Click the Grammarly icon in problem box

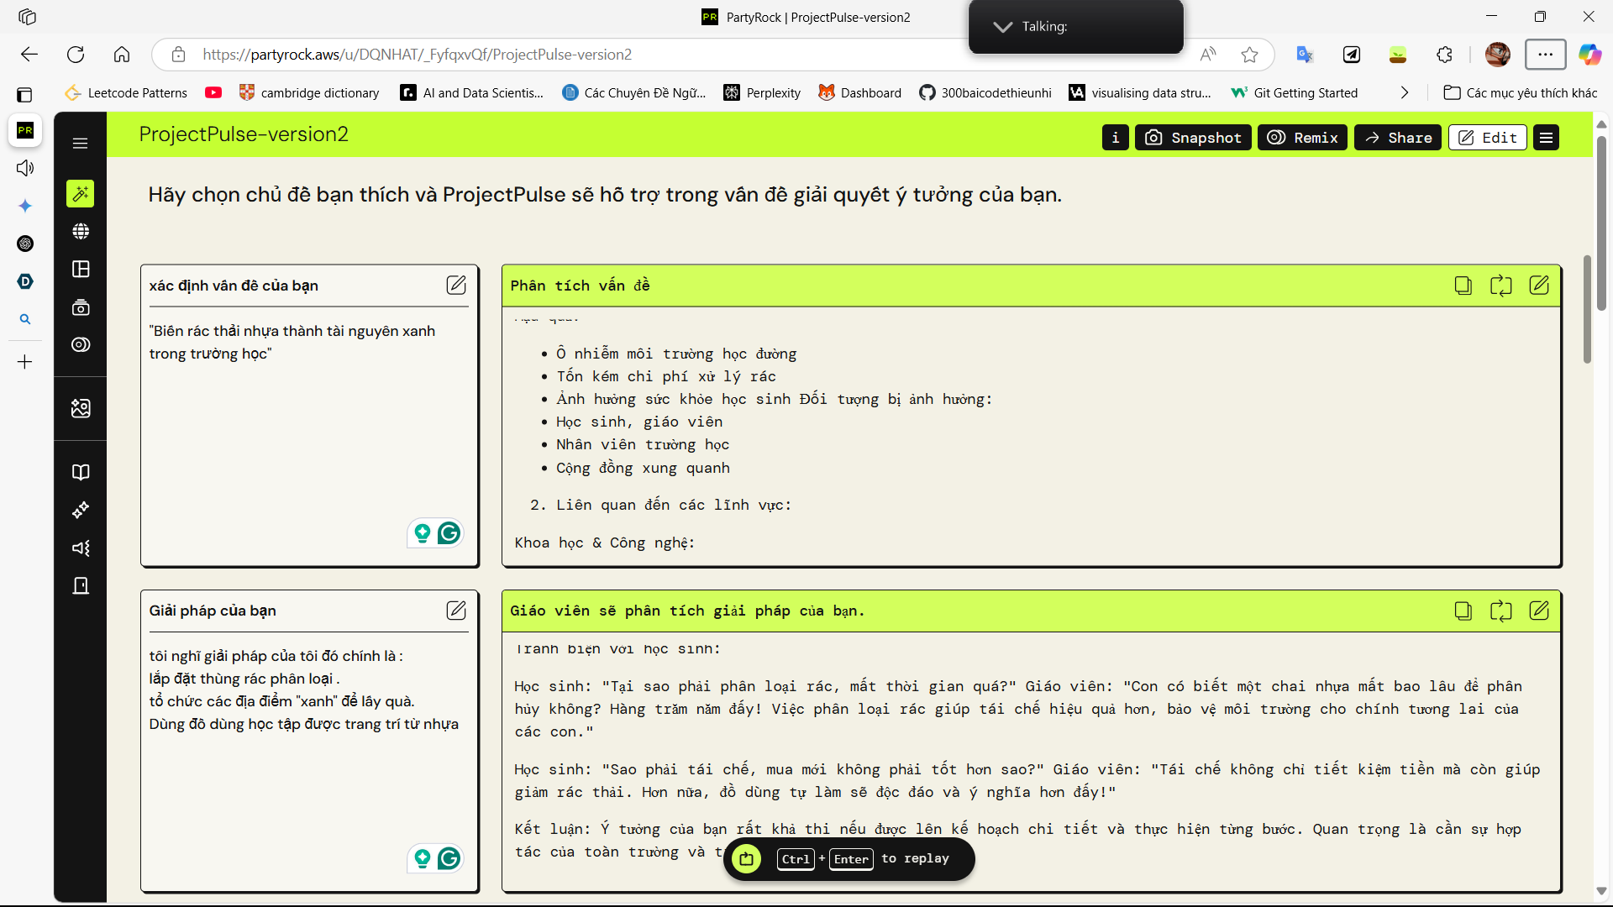coord(449,533)
